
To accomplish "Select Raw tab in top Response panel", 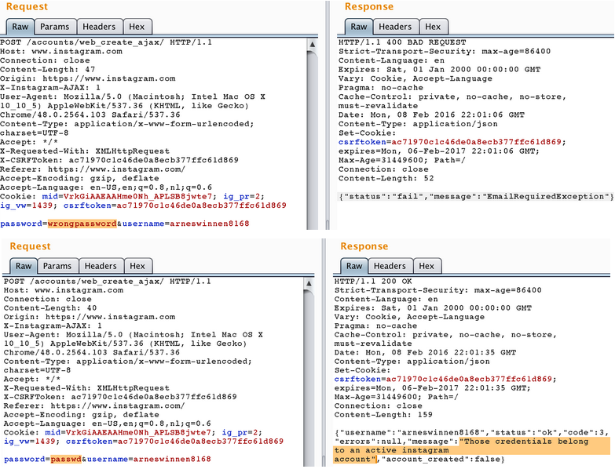I will coord(359,27).
